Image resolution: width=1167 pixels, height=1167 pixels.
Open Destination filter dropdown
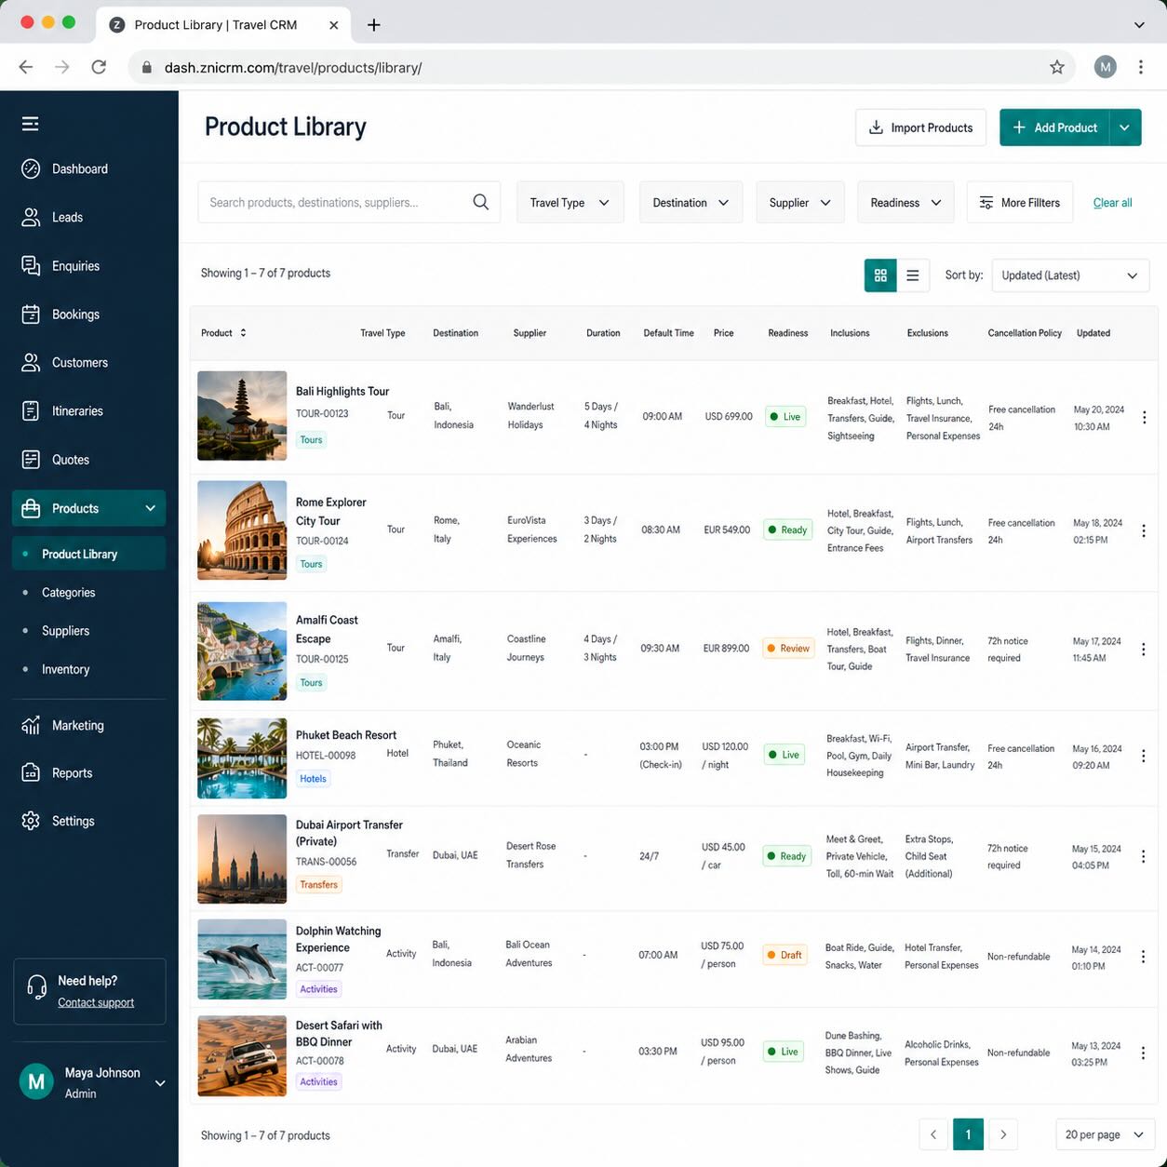tap(691, 202)
